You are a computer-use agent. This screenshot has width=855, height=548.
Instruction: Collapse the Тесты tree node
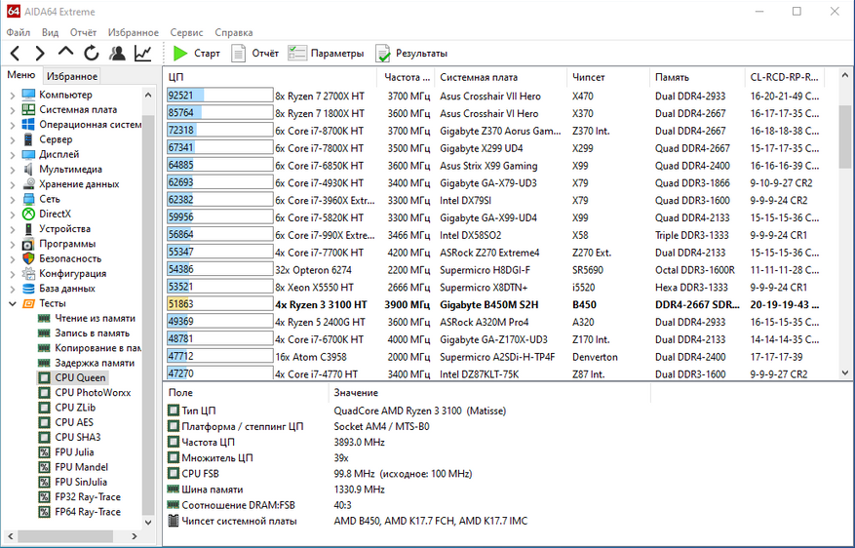pyautogui.click(x=12, y=303)
